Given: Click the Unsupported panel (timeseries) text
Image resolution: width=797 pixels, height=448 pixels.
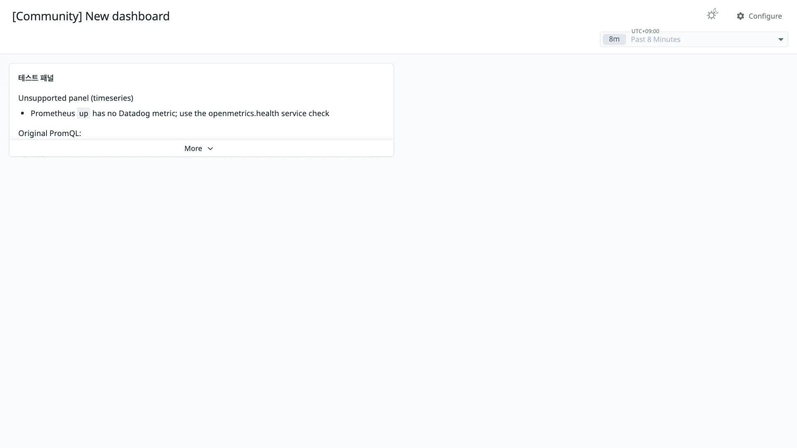Looking at the screenshot, I should pos(76,98).
